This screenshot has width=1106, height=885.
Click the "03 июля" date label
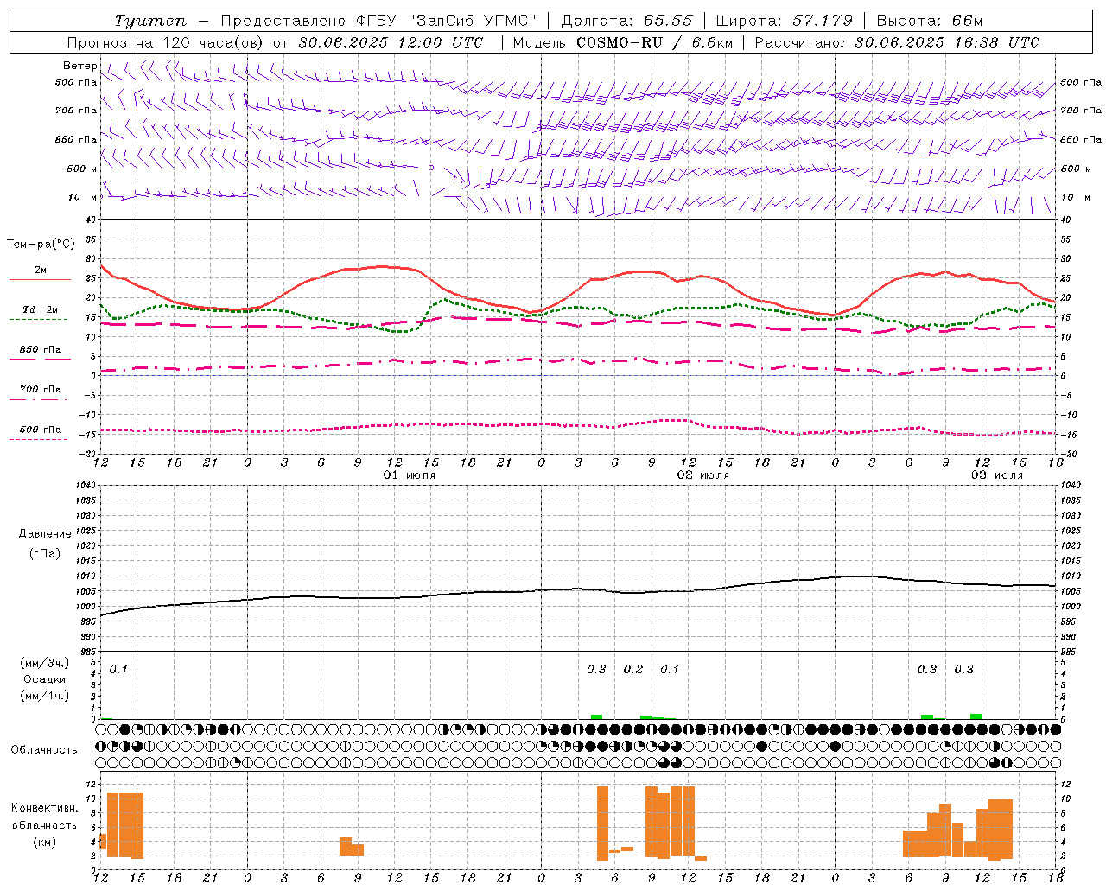(x=997, y=475)
